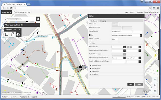
Task: Select the house connection tool
Action: pyautogui.click(x=13, y=34)
